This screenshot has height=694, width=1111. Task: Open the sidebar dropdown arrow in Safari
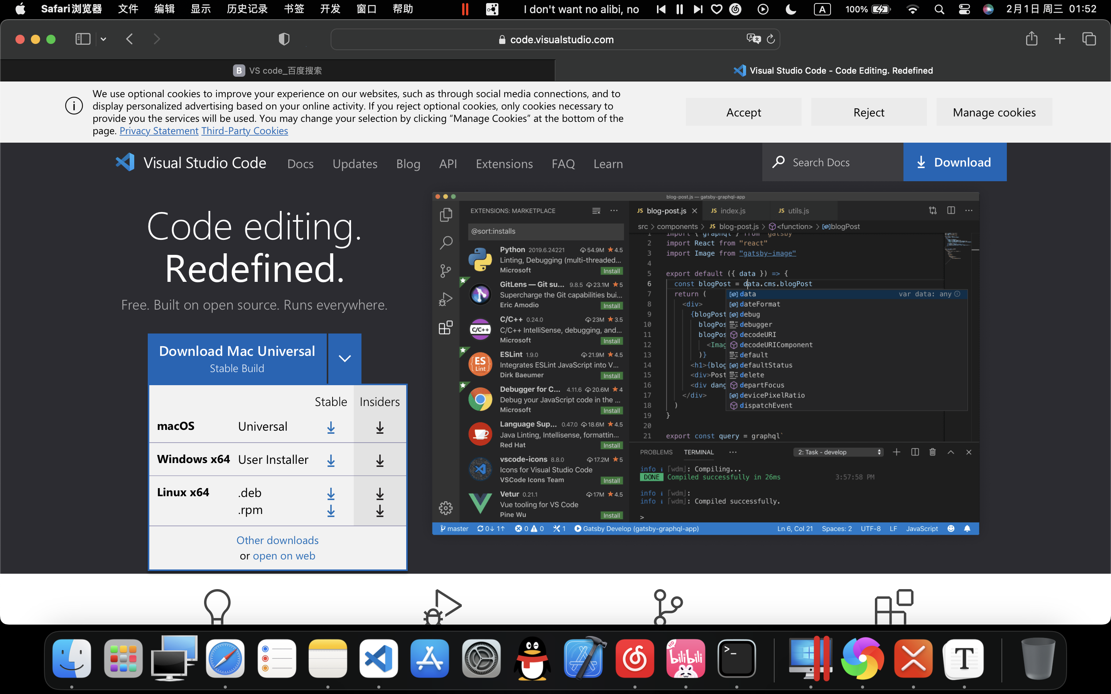[103, 39]
